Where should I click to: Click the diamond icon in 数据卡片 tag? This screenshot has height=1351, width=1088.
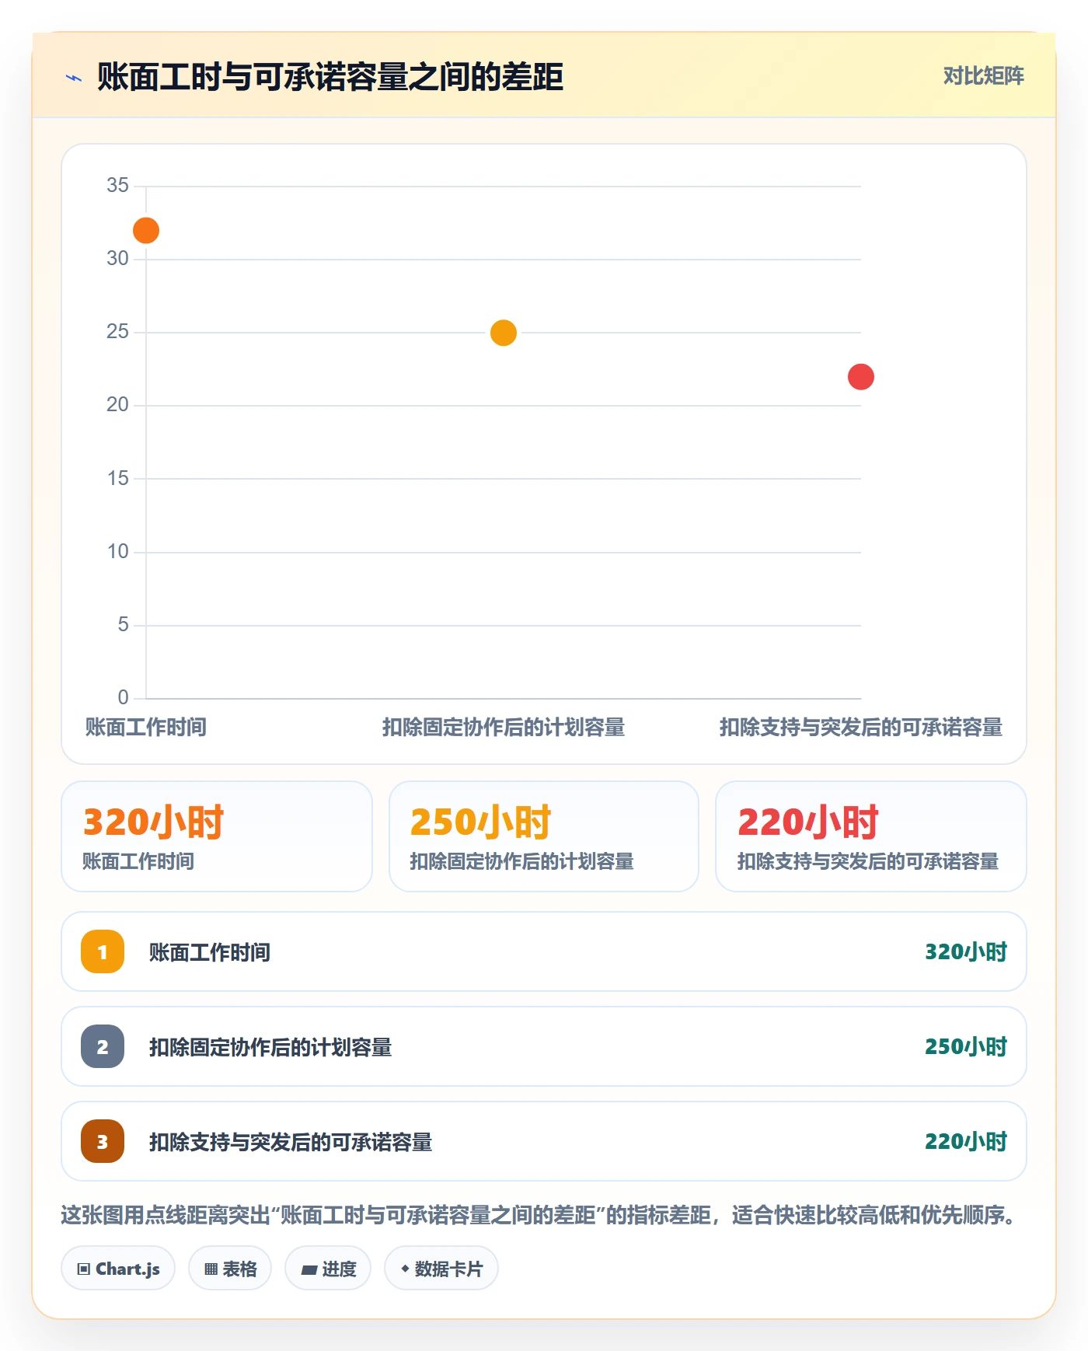pos(405,1269)
